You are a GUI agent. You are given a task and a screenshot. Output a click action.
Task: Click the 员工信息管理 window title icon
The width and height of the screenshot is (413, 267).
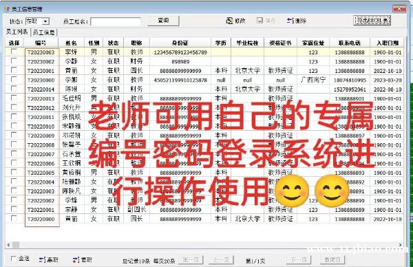pyautogui.click(x=7, y=9)
